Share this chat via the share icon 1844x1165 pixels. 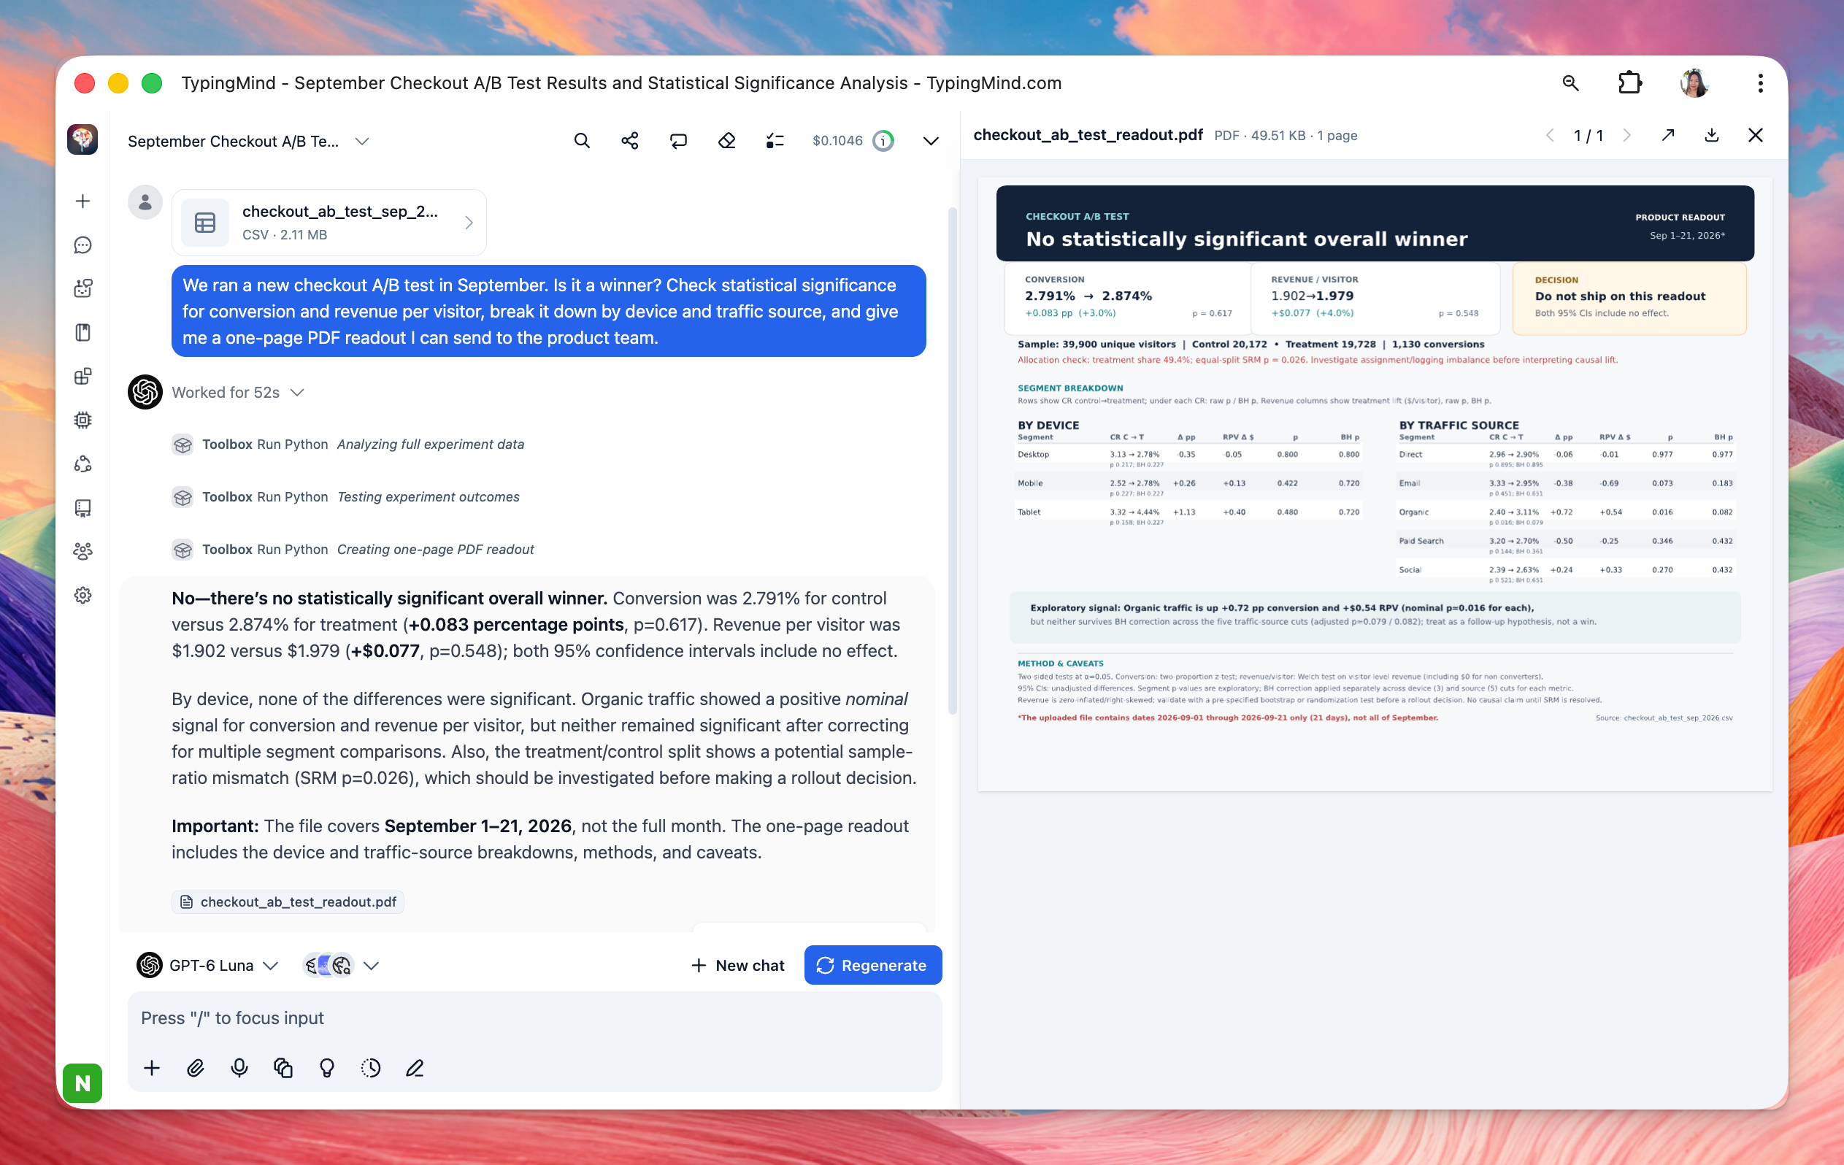click(x=629, y=141)
